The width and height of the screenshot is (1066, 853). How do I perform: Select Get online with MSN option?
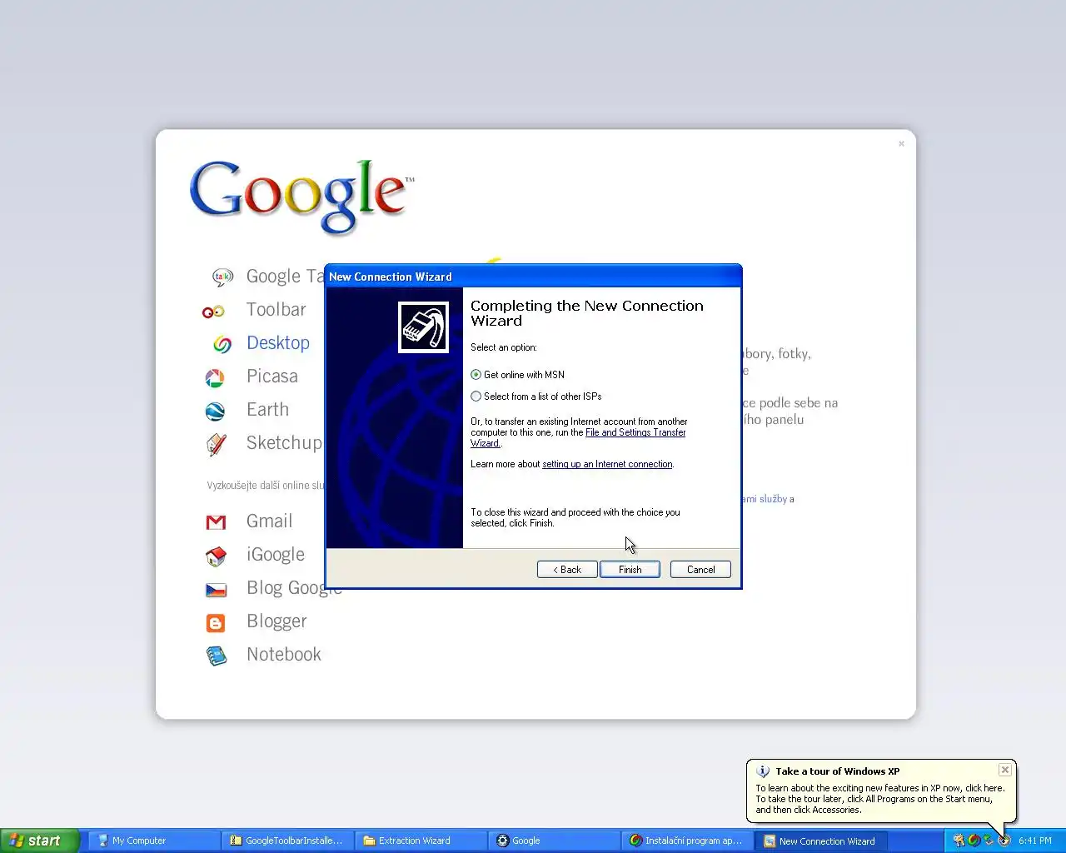(517, 375)
